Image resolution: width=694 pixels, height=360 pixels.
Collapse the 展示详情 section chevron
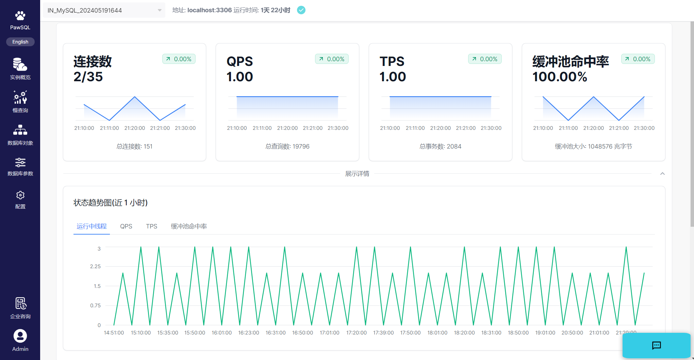(x=662, y=174)
